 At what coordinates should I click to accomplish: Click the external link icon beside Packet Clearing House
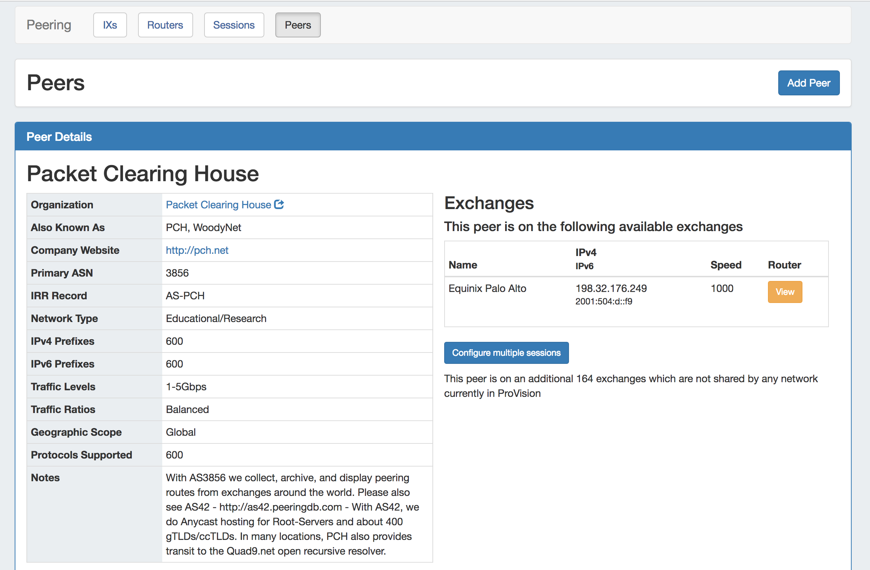[x=279, y=204]
